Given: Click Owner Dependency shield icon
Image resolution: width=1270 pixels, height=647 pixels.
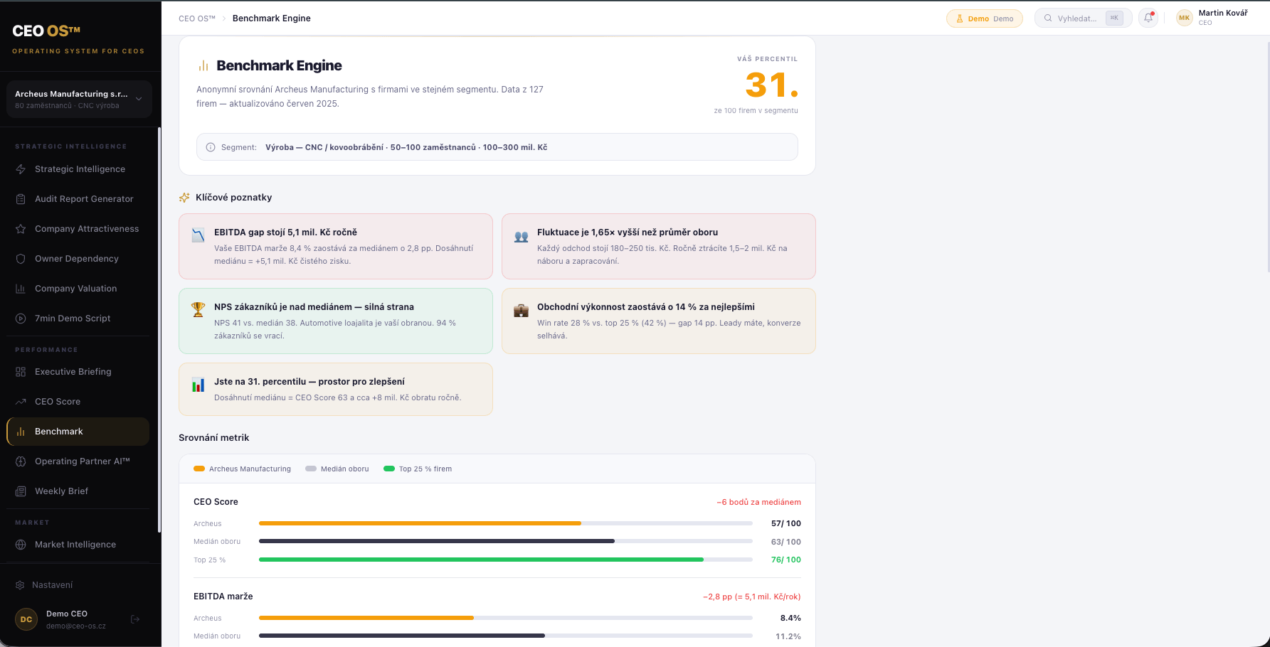Looking at the screenshot, I should tap(21, 259).
